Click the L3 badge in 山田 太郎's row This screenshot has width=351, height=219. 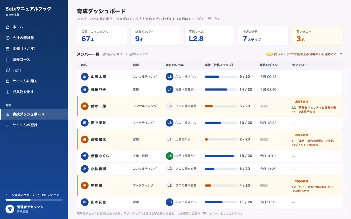[x=169, y=77]
